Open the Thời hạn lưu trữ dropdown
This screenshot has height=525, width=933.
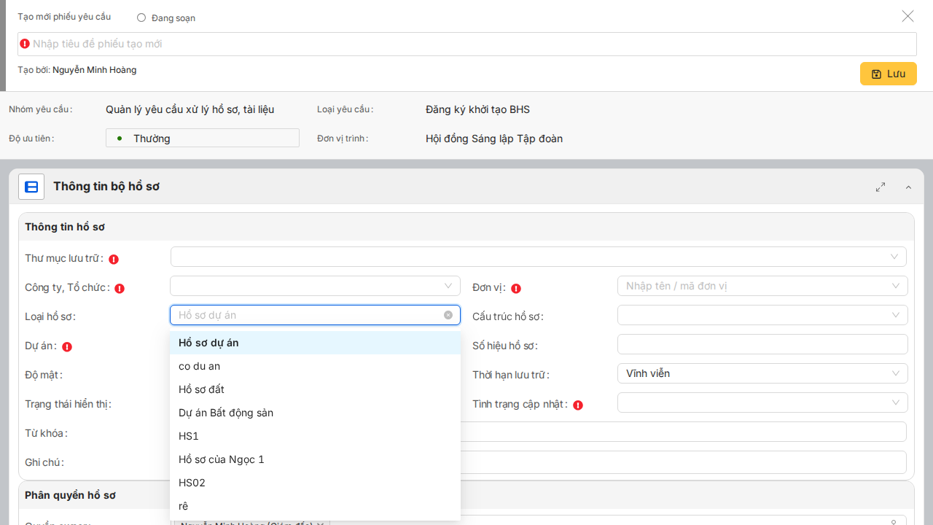point(762,373)
